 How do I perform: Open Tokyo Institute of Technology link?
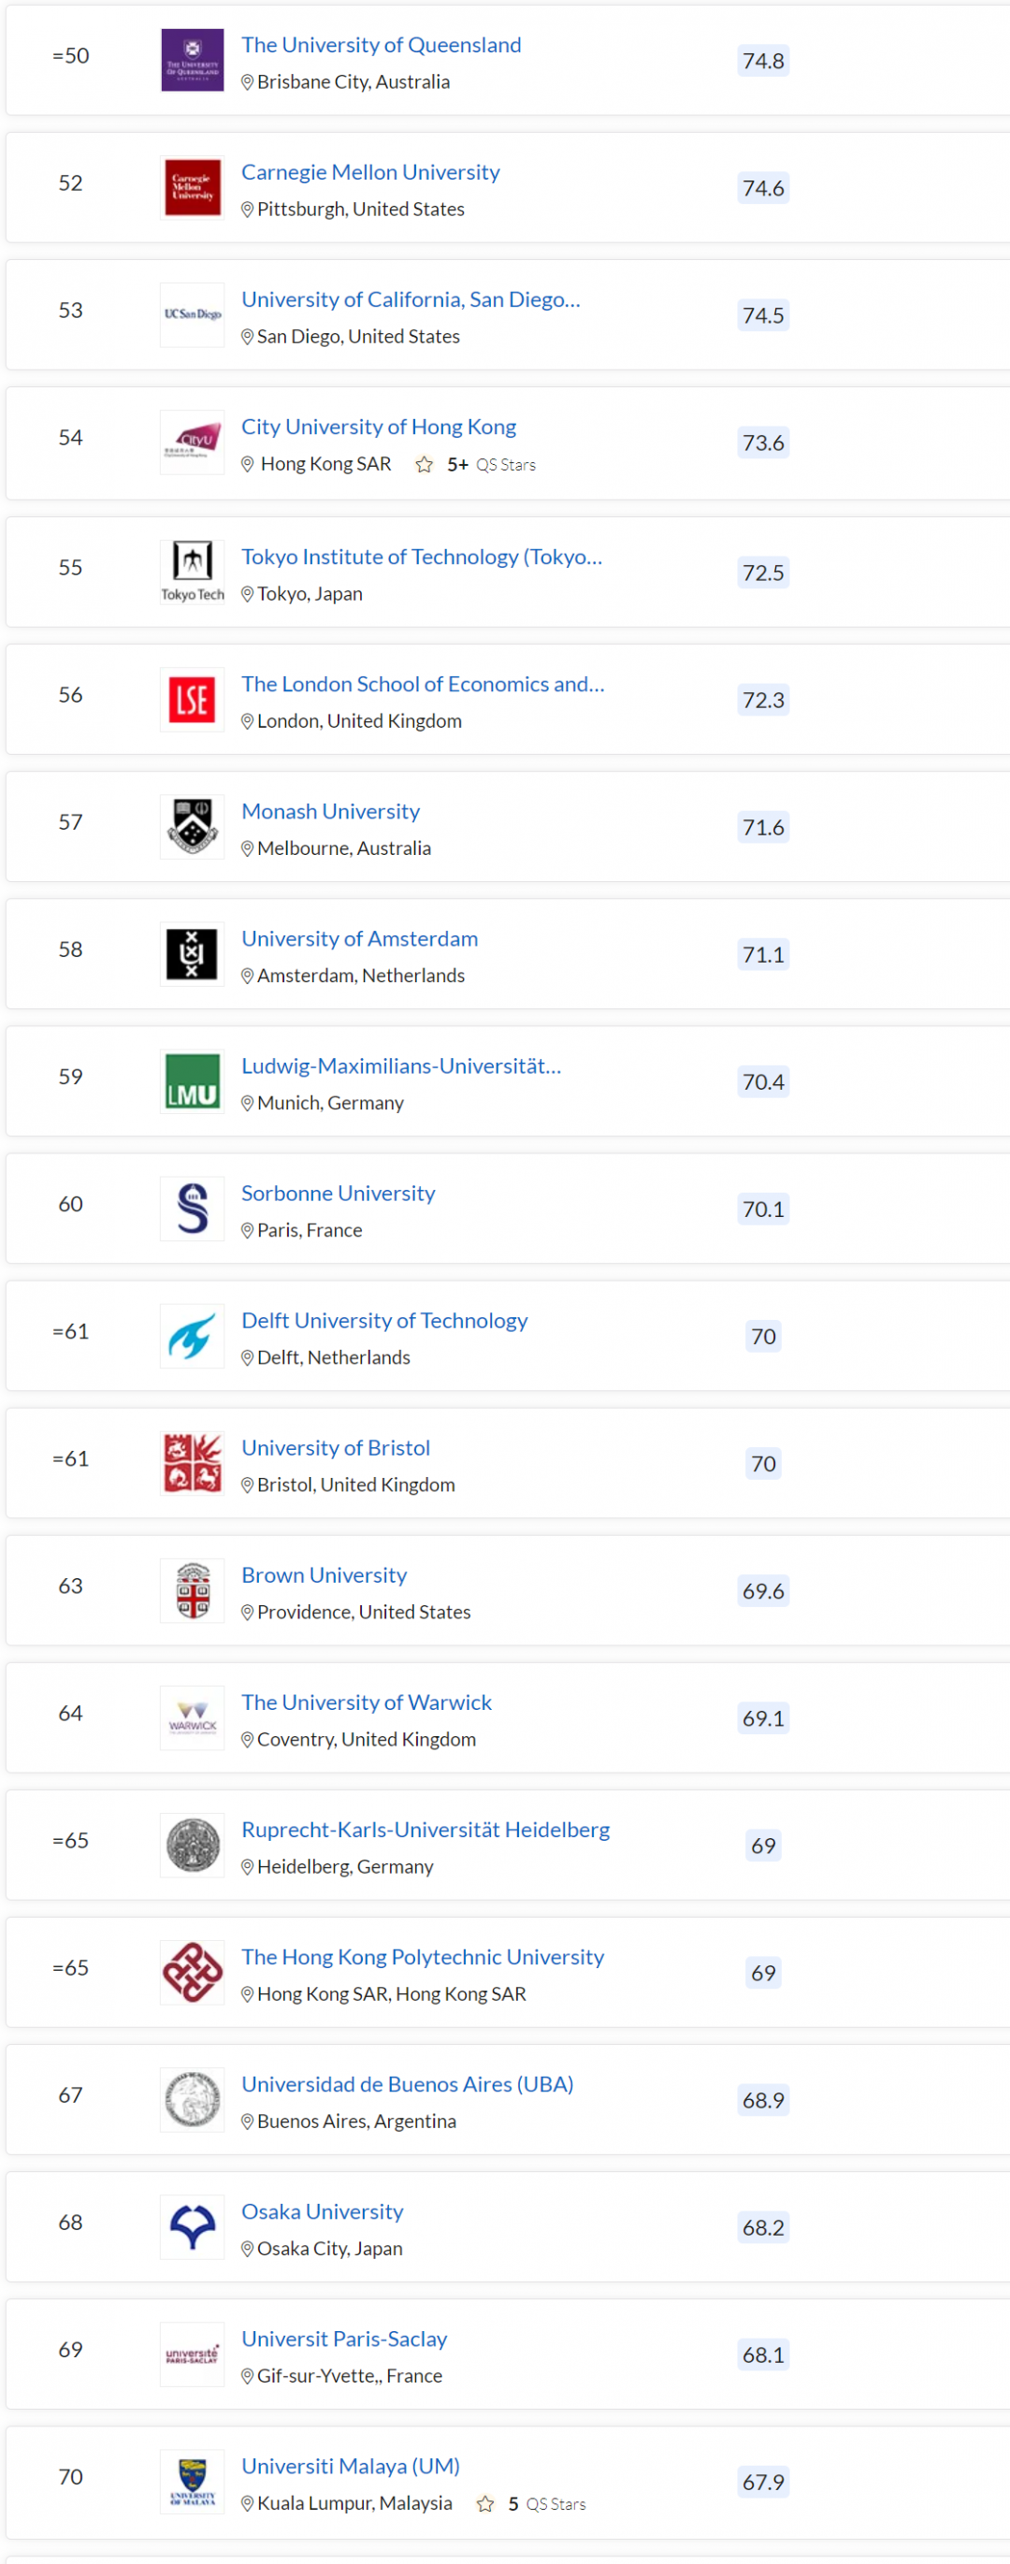[421, 557]
